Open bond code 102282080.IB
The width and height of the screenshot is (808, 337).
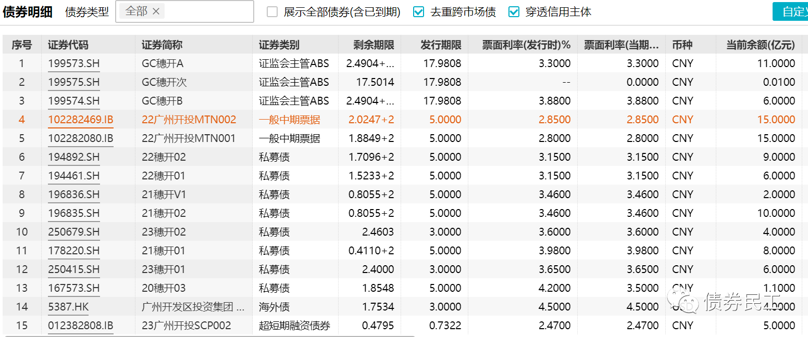pos(80,138)
